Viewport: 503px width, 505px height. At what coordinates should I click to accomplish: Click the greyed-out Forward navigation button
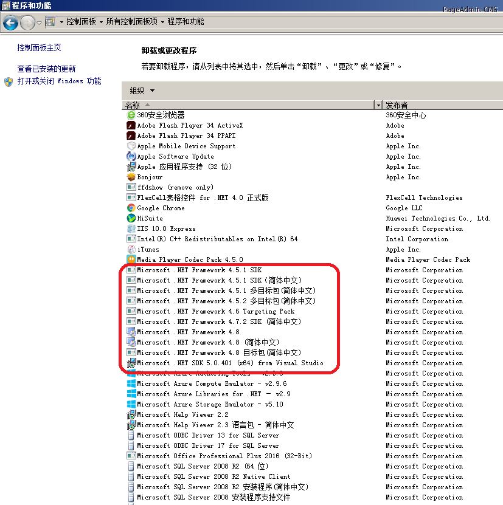coord(27,23)
